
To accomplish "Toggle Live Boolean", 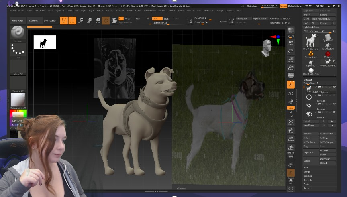I will [50, 20].
